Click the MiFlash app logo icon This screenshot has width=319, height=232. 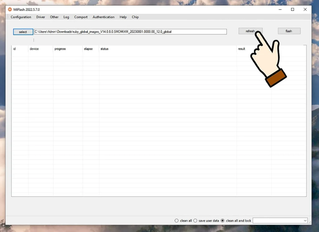click(10, 9)
